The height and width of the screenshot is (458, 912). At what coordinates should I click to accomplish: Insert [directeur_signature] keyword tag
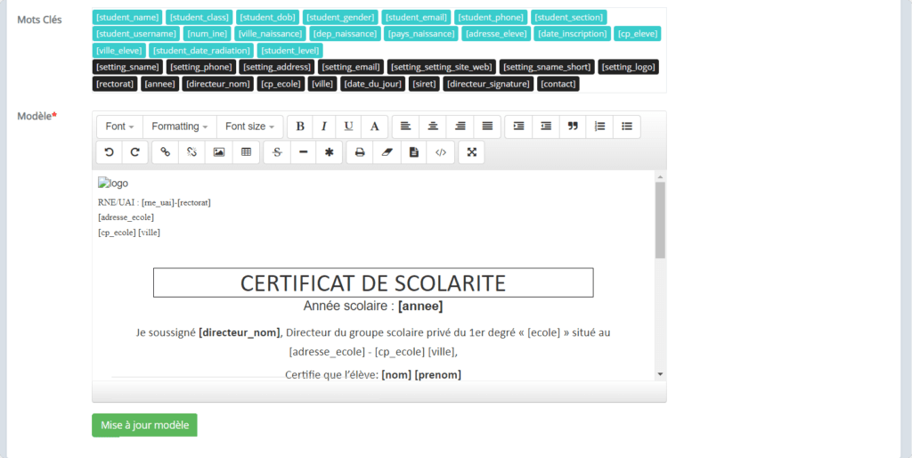pos(488,84)
